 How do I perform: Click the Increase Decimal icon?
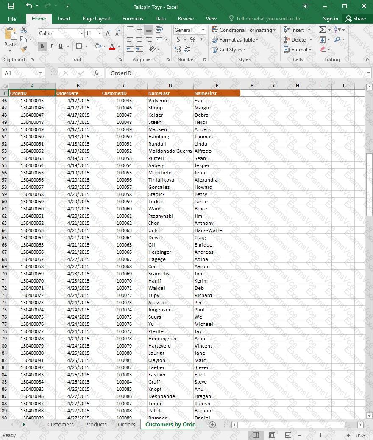click(x=178, y=49)
